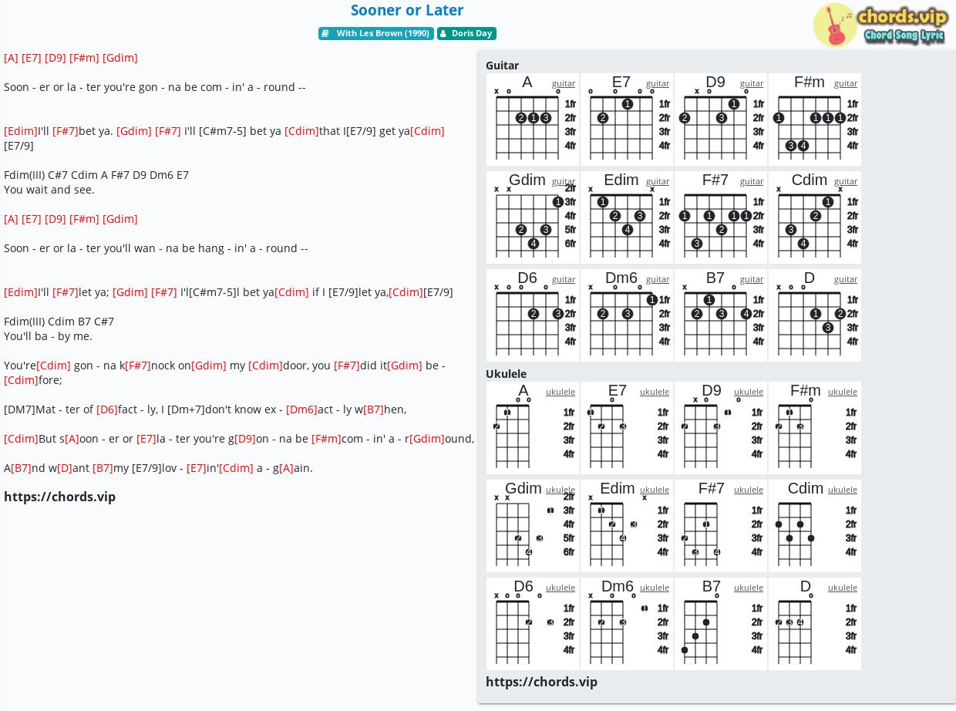The height and width of the screenshot is (711, 956).
Task: Click the [C#m7-5] chord in 'bet ya' line
Action: point(223,131)
